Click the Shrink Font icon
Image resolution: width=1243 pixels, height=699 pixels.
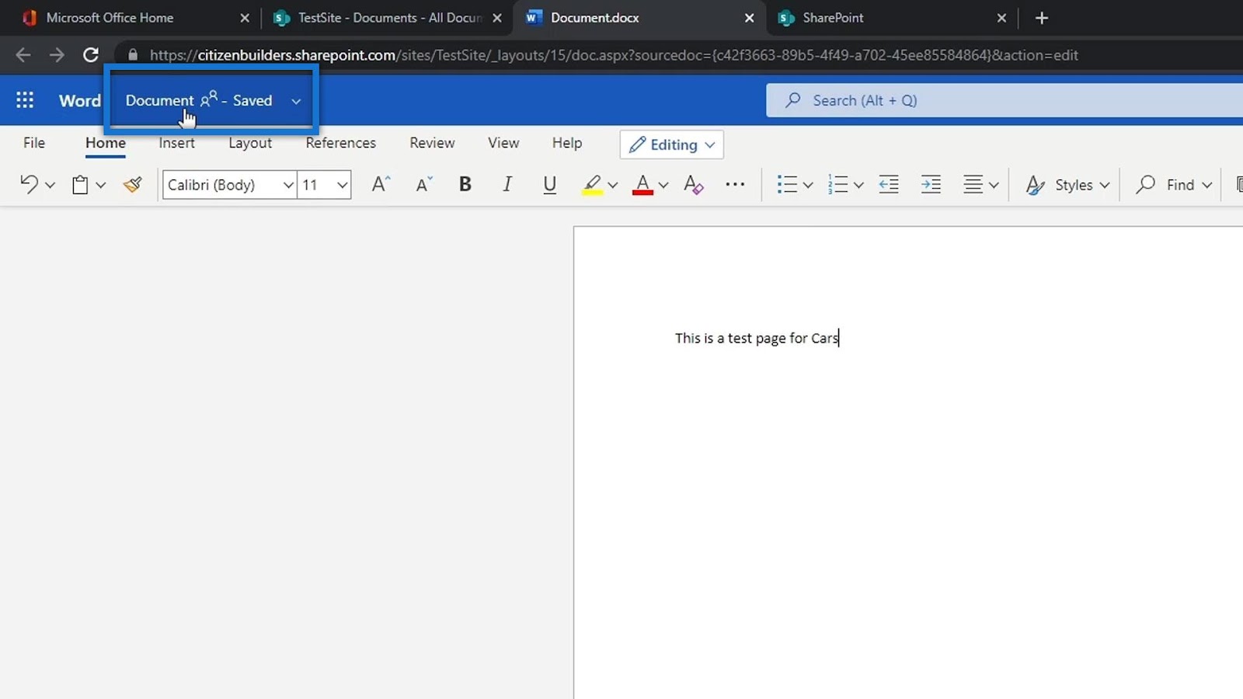[423, 184]
